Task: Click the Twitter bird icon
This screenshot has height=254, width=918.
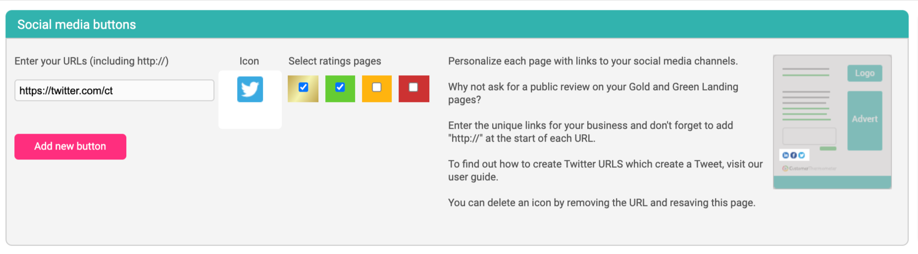Action: pos(250,89)
